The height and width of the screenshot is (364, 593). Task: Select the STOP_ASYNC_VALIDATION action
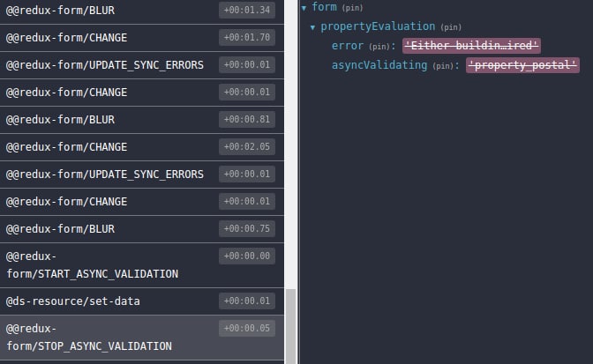[x=88, y=337]
